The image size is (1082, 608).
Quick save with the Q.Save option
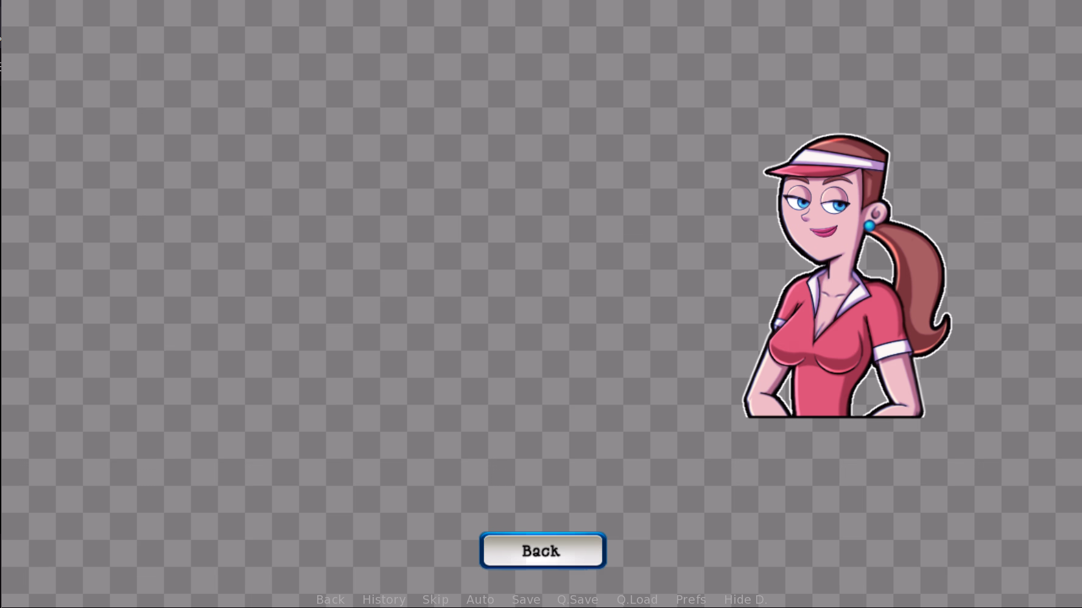[x=577, y=599]
